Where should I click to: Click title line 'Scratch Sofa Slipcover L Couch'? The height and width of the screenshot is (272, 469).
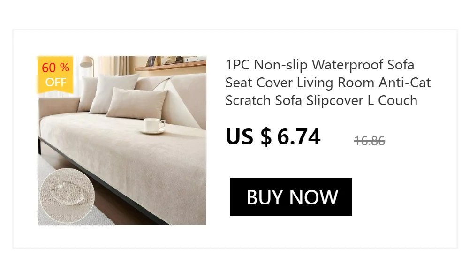pos(321,100)
